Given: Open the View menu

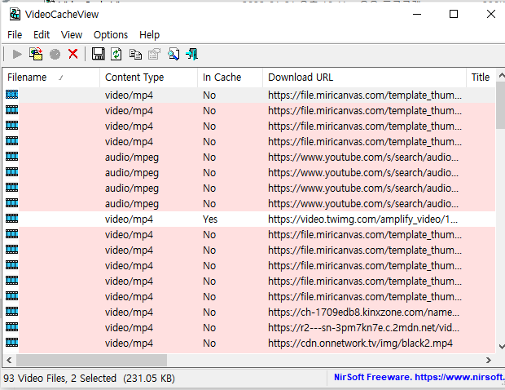Looking at the screenshot, I should click(72, 35).
